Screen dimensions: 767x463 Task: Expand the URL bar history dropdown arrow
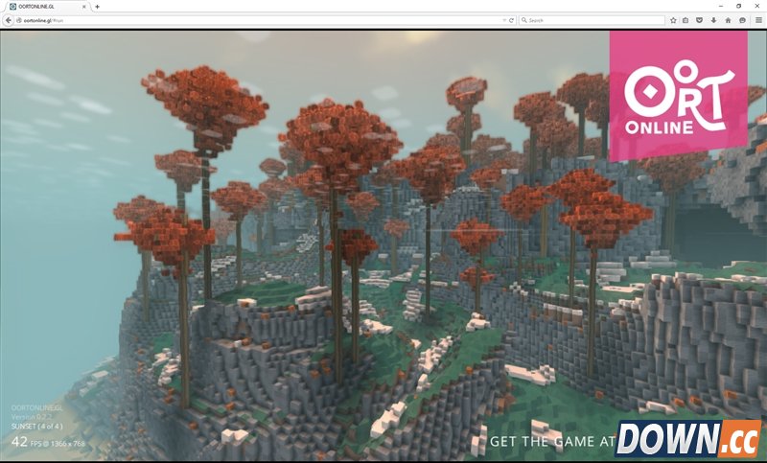click(504, 20)
